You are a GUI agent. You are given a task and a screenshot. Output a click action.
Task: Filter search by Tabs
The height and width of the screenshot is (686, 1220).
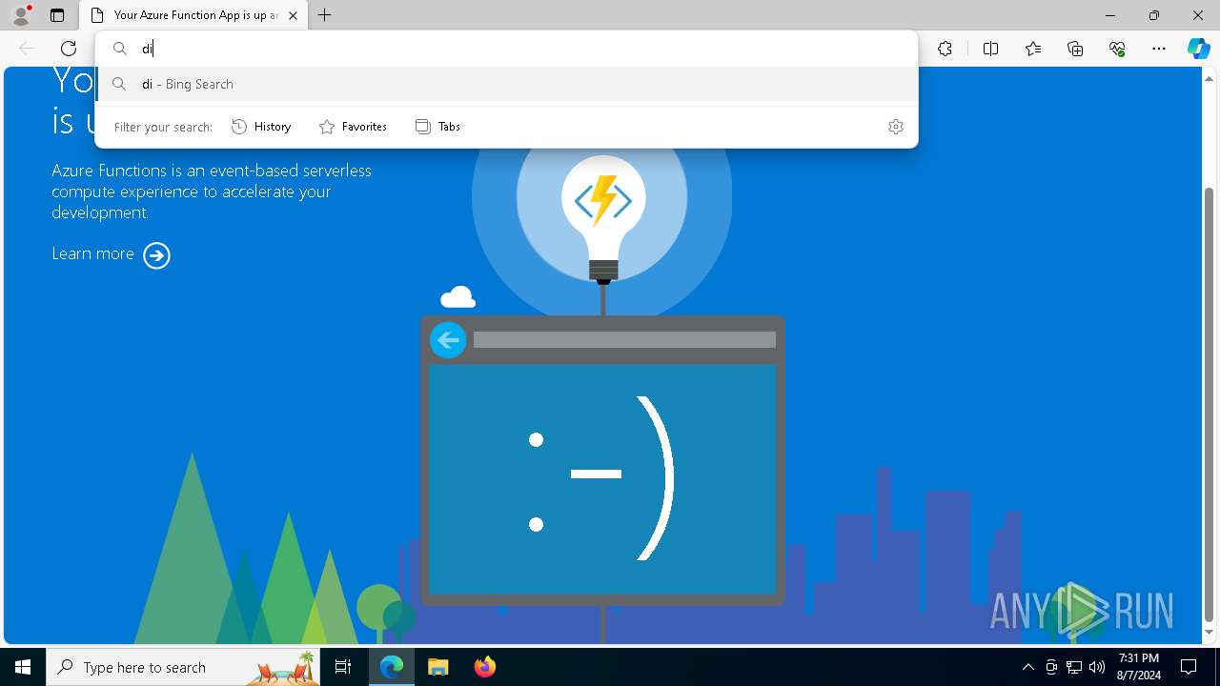click(x=438, y=127)
